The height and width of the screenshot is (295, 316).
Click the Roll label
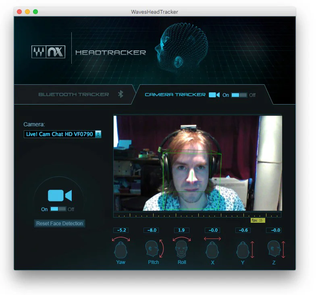(x=182, y=262)
